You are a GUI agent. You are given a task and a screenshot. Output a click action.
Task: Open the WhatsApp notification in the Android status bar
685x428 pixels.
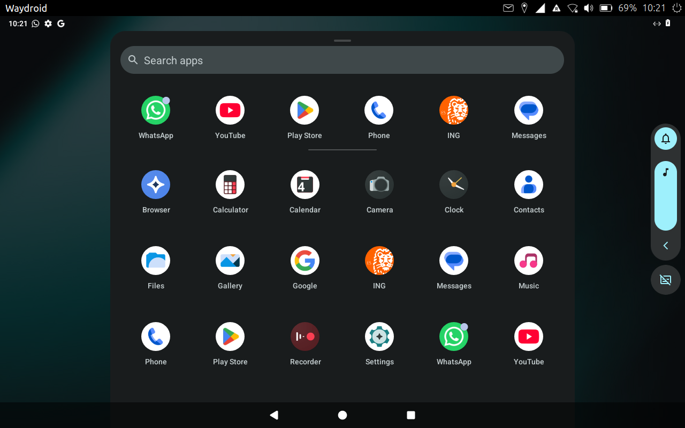35,24
